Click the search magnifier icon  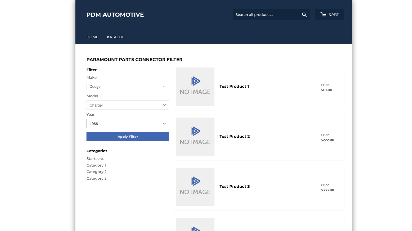point(304,15)
